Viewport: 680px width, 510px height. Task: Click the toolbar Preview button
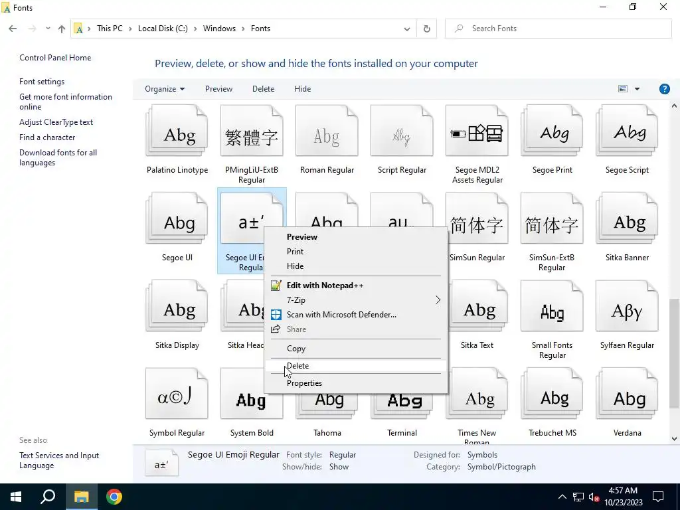[218, 89]
